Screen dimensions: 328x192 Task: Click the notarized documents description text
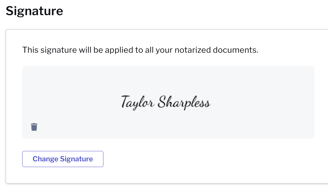point(140,50)
